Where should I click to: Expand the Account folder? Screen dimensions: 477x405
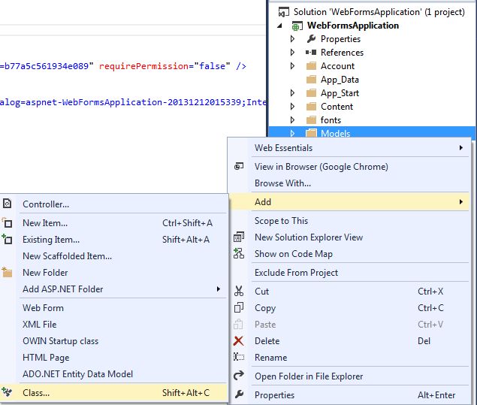(292, 65)
